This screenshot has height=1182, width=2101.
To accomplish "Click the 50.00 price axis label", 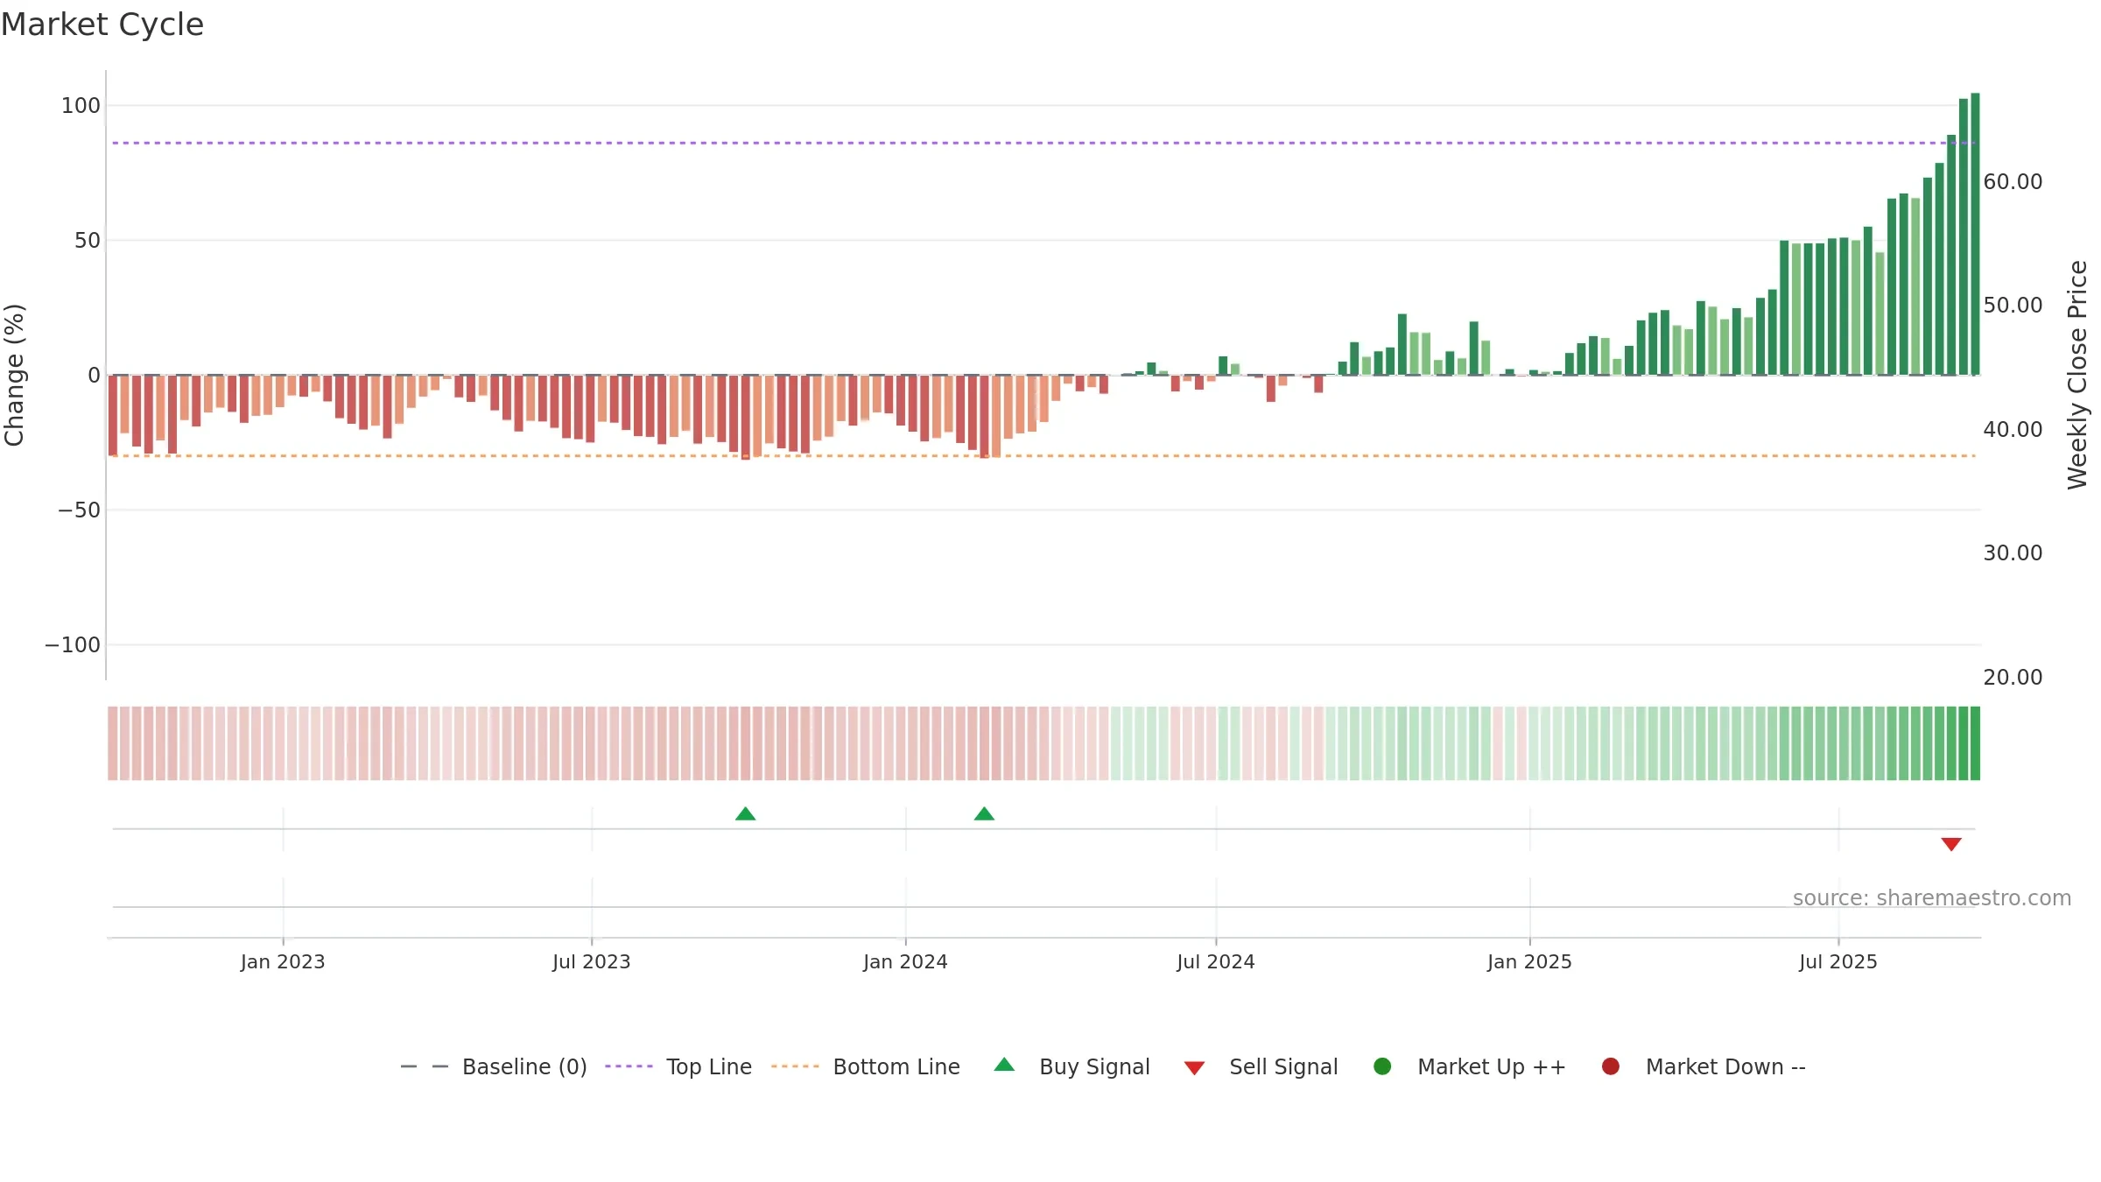I will coord(2013,306).
